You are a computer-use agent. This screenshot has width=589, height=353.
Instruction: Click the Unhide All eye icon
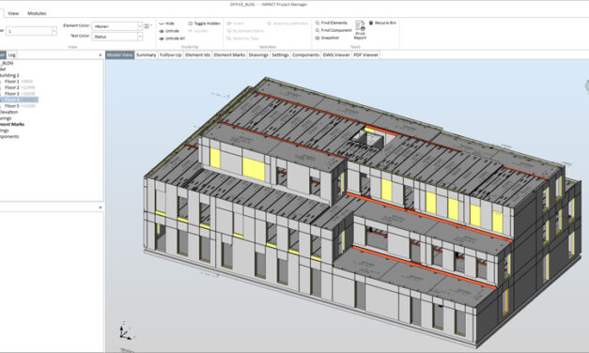[162, 38]
